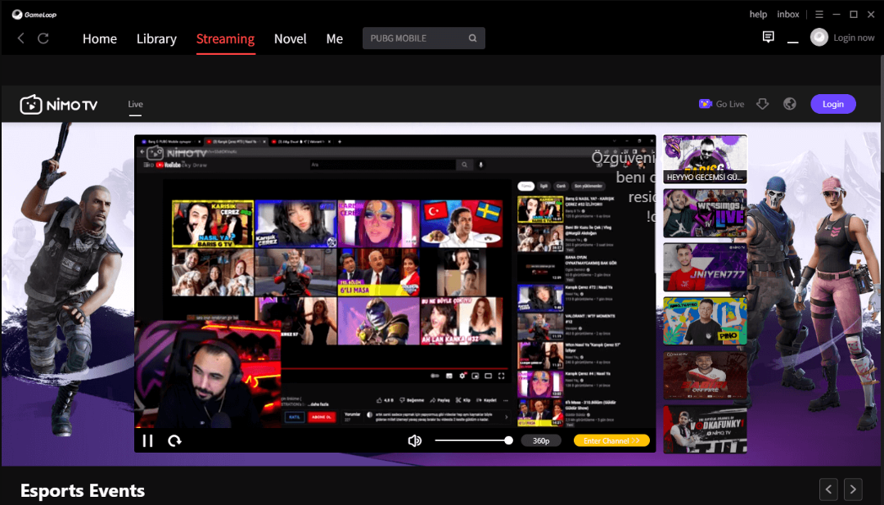Click the download arrow icon
This screenshot has width=884, height=505.
point(762,104)
